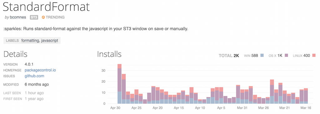Open the github.com issues link
Image resolution: width=320 pixels, height=114 pixels.
pyautogui.click(x=34, y=76)
